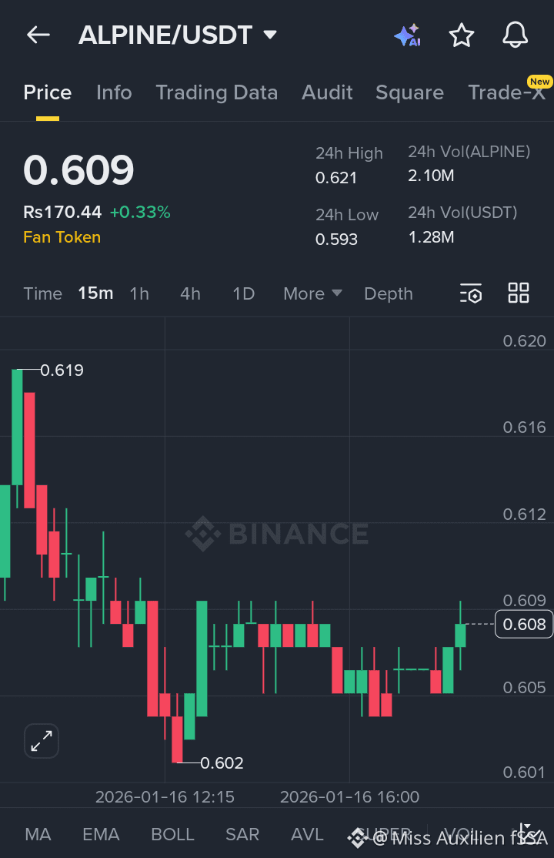Viewport: 554px width, 858px height.
Task: Switch to the Price tab
Action: (x=48, y=92)
